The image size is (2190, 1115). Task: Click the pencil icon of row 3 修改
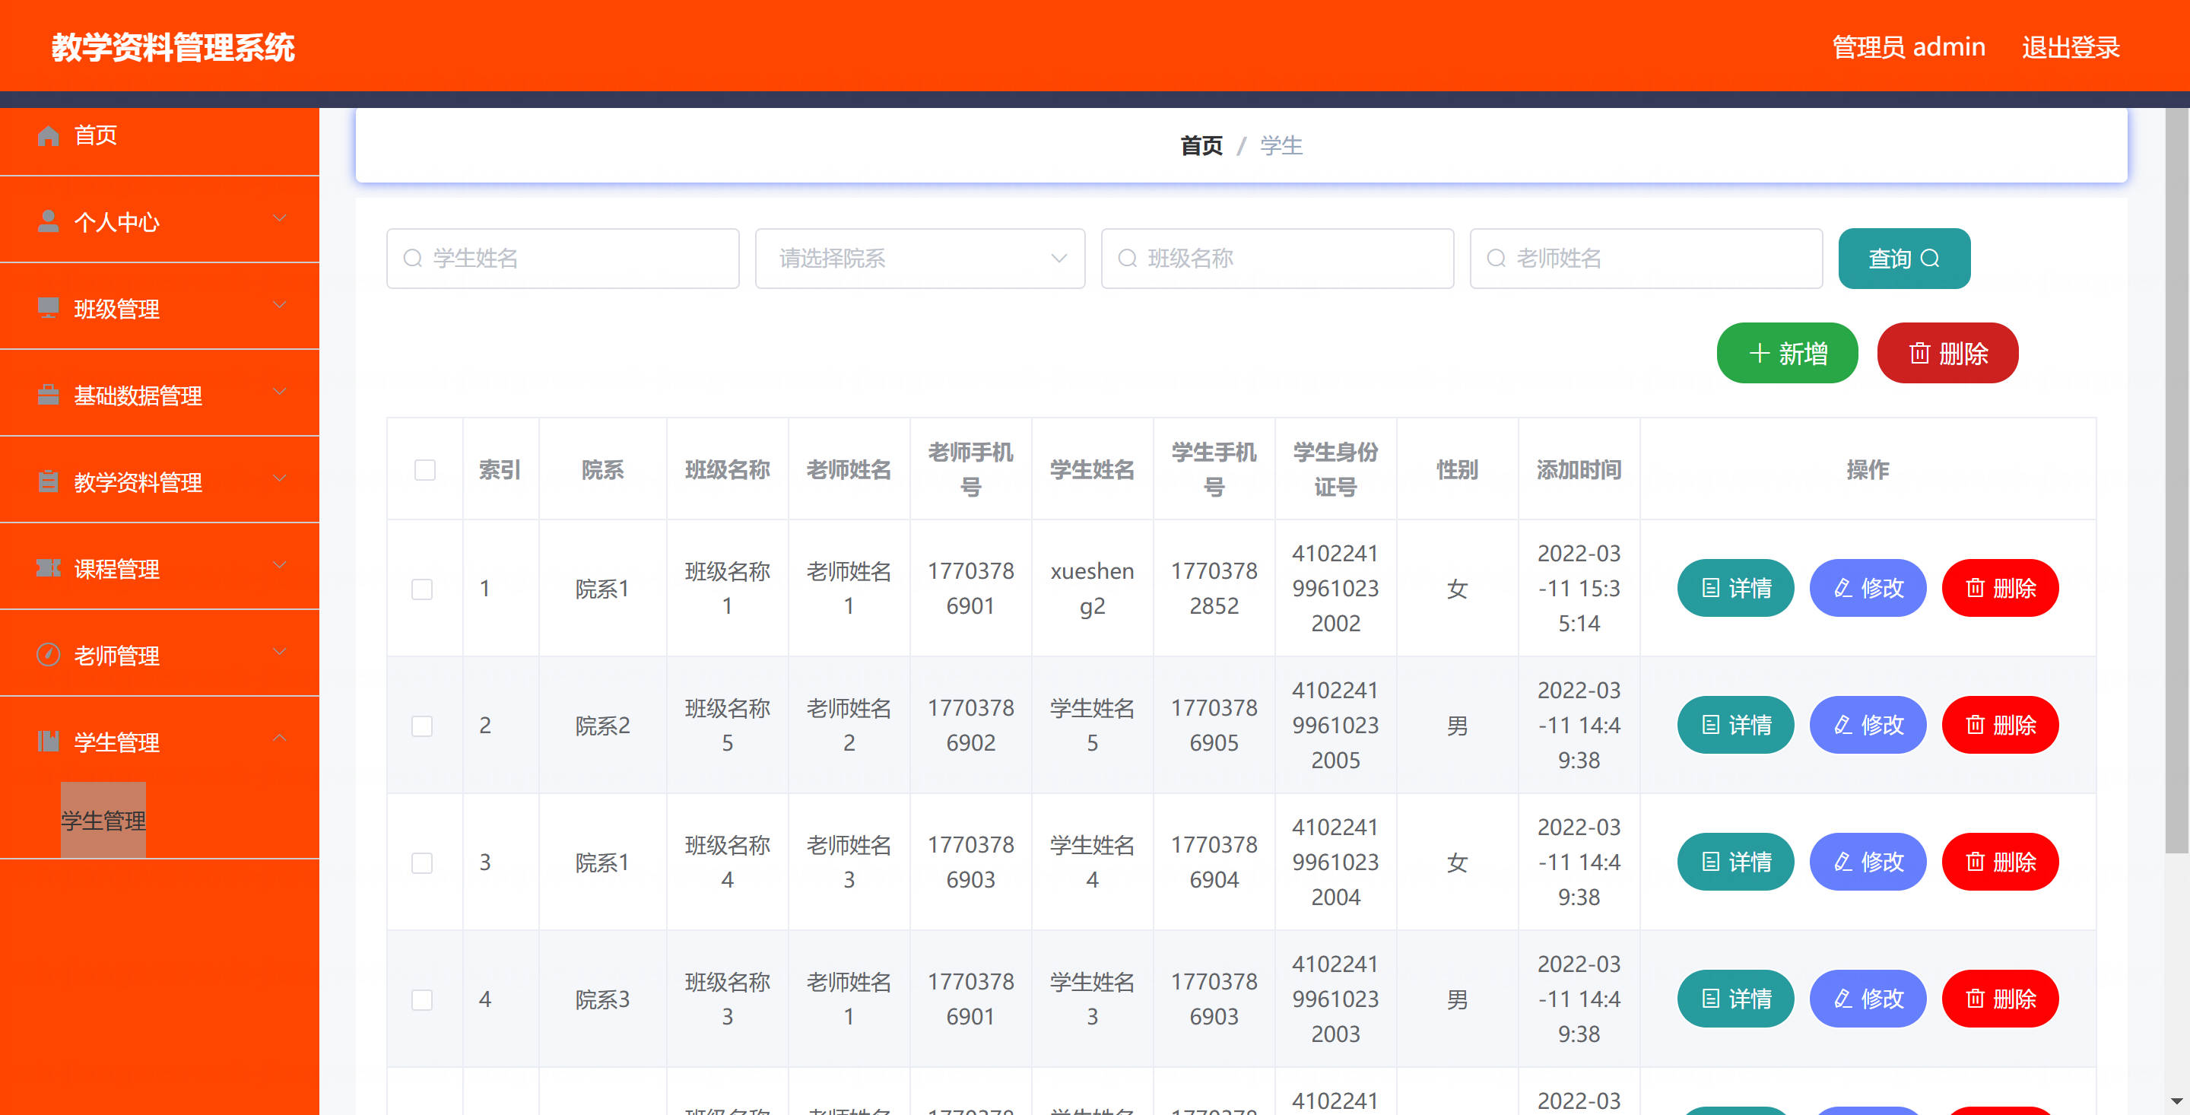pyautogui.click(x=1843, y=862)
